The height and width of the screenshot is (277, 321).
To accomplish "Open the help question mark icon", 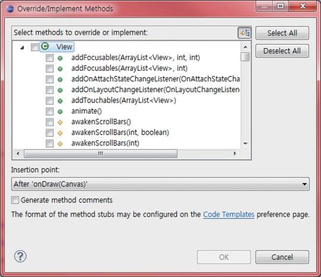I will click(x=20, y=256).
